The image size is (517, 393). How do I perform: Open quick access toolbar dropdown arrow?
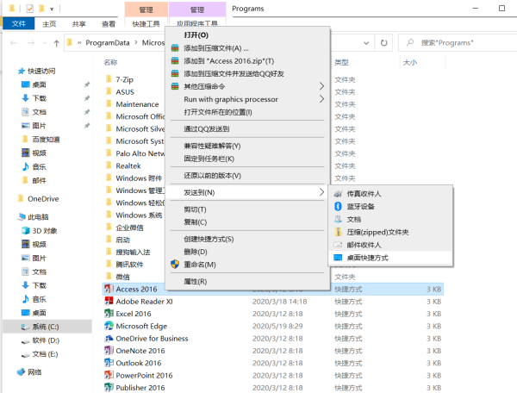point(52,9)
